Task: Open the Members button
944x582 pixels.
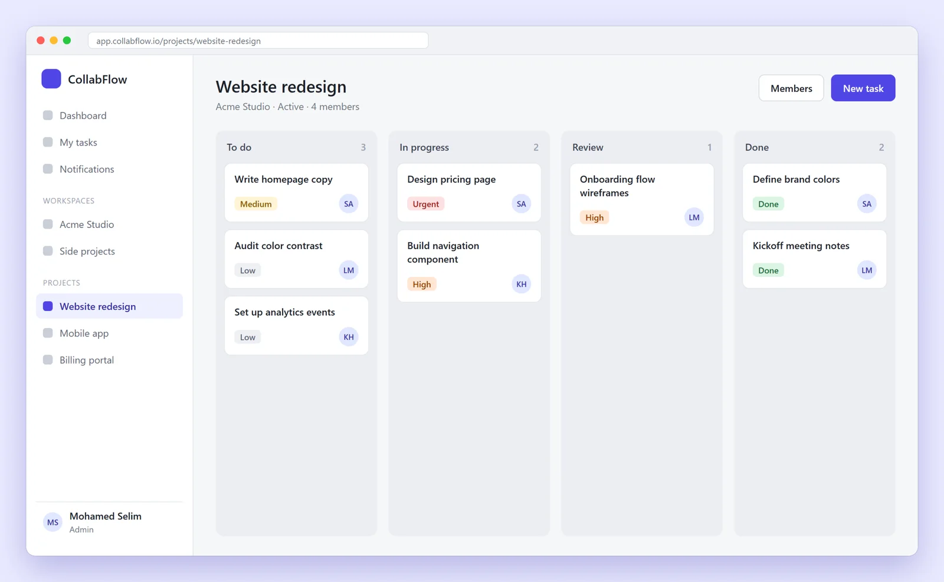Action: click(791, 88)
